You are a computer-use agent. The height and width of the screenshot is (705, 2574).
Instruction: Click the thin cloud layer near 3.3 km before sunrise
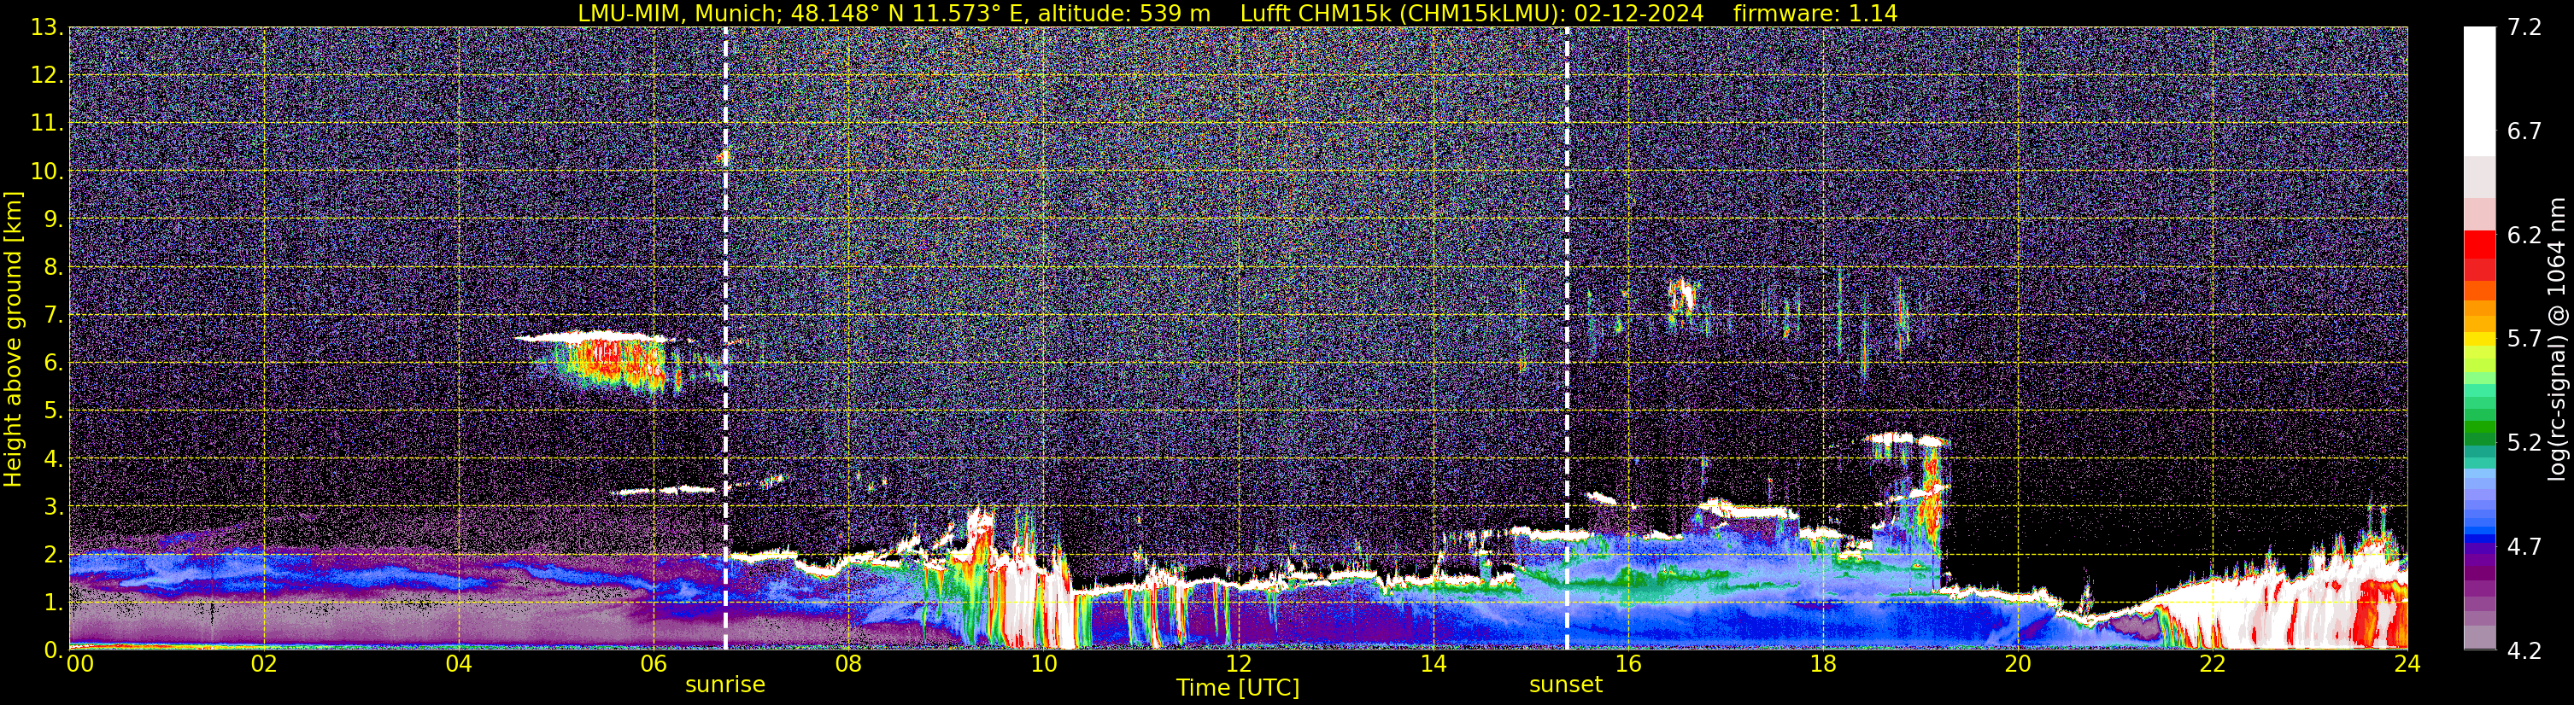pyautogui.click(x=665, y=490)
